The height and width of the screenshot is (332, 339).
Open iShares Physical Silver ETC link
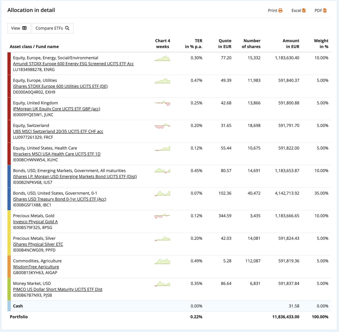click(38, 244)
